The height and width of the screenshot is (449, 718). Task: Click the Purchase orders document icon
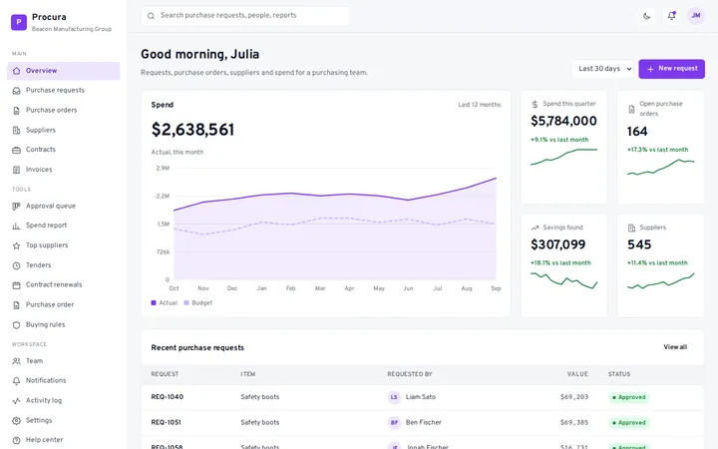click(x=17, y=111)
